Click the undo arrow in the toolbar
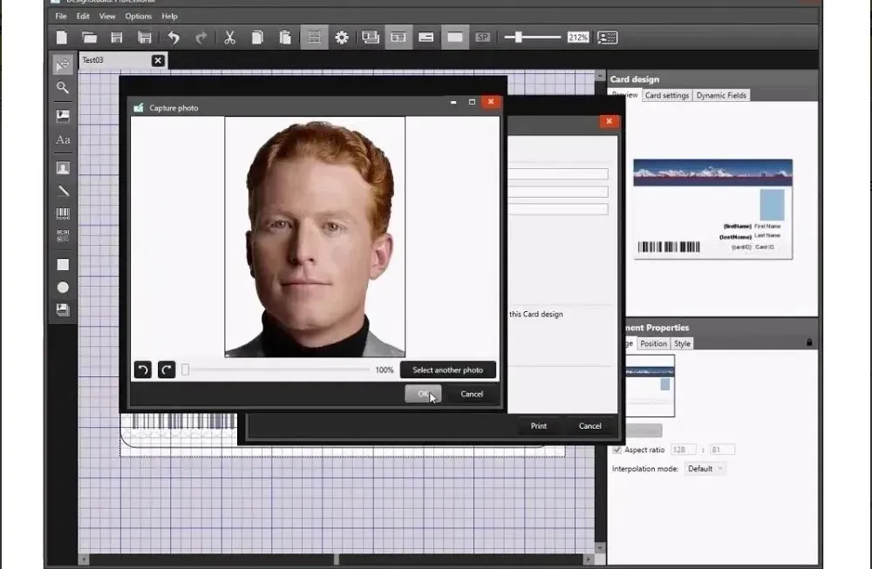The image size is (872, 569). point(174,37)
